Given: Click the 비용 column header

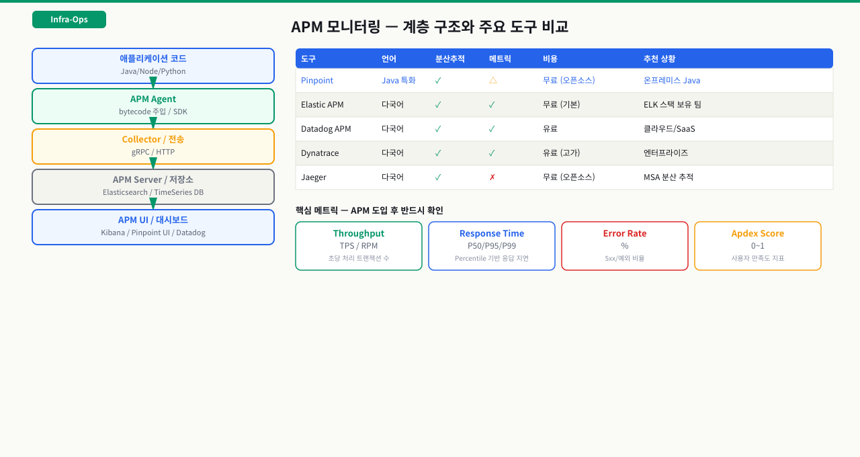Looking at the screenshot, I should pyautogui.click(x=550, y=58).
